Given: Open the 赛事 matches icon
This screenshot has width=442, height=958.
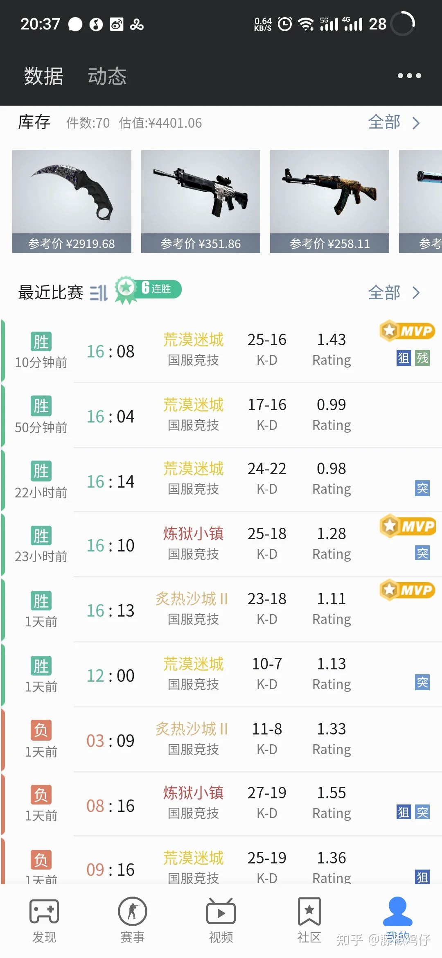Looking at the screenshot, I should pyautogui.click(x=132, y=911).
